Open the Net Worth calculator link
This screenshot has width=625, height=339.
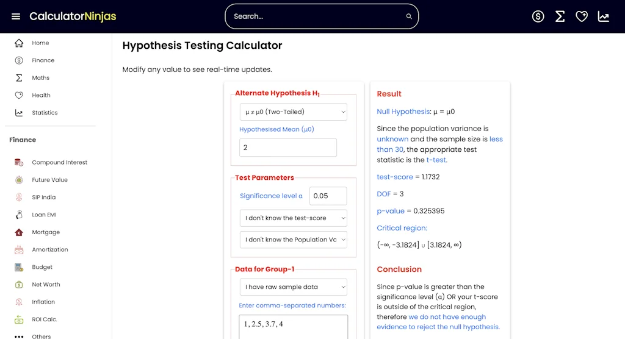[x=46, y=284]
